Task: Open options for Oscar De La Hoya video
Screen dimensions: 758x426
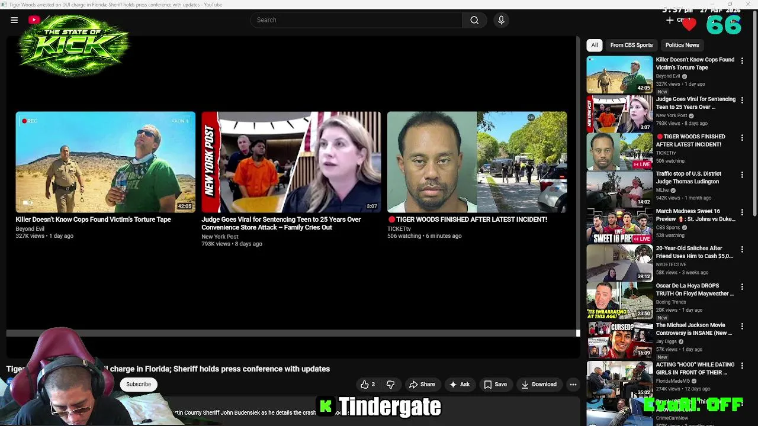Action: (x=742, y=286)
